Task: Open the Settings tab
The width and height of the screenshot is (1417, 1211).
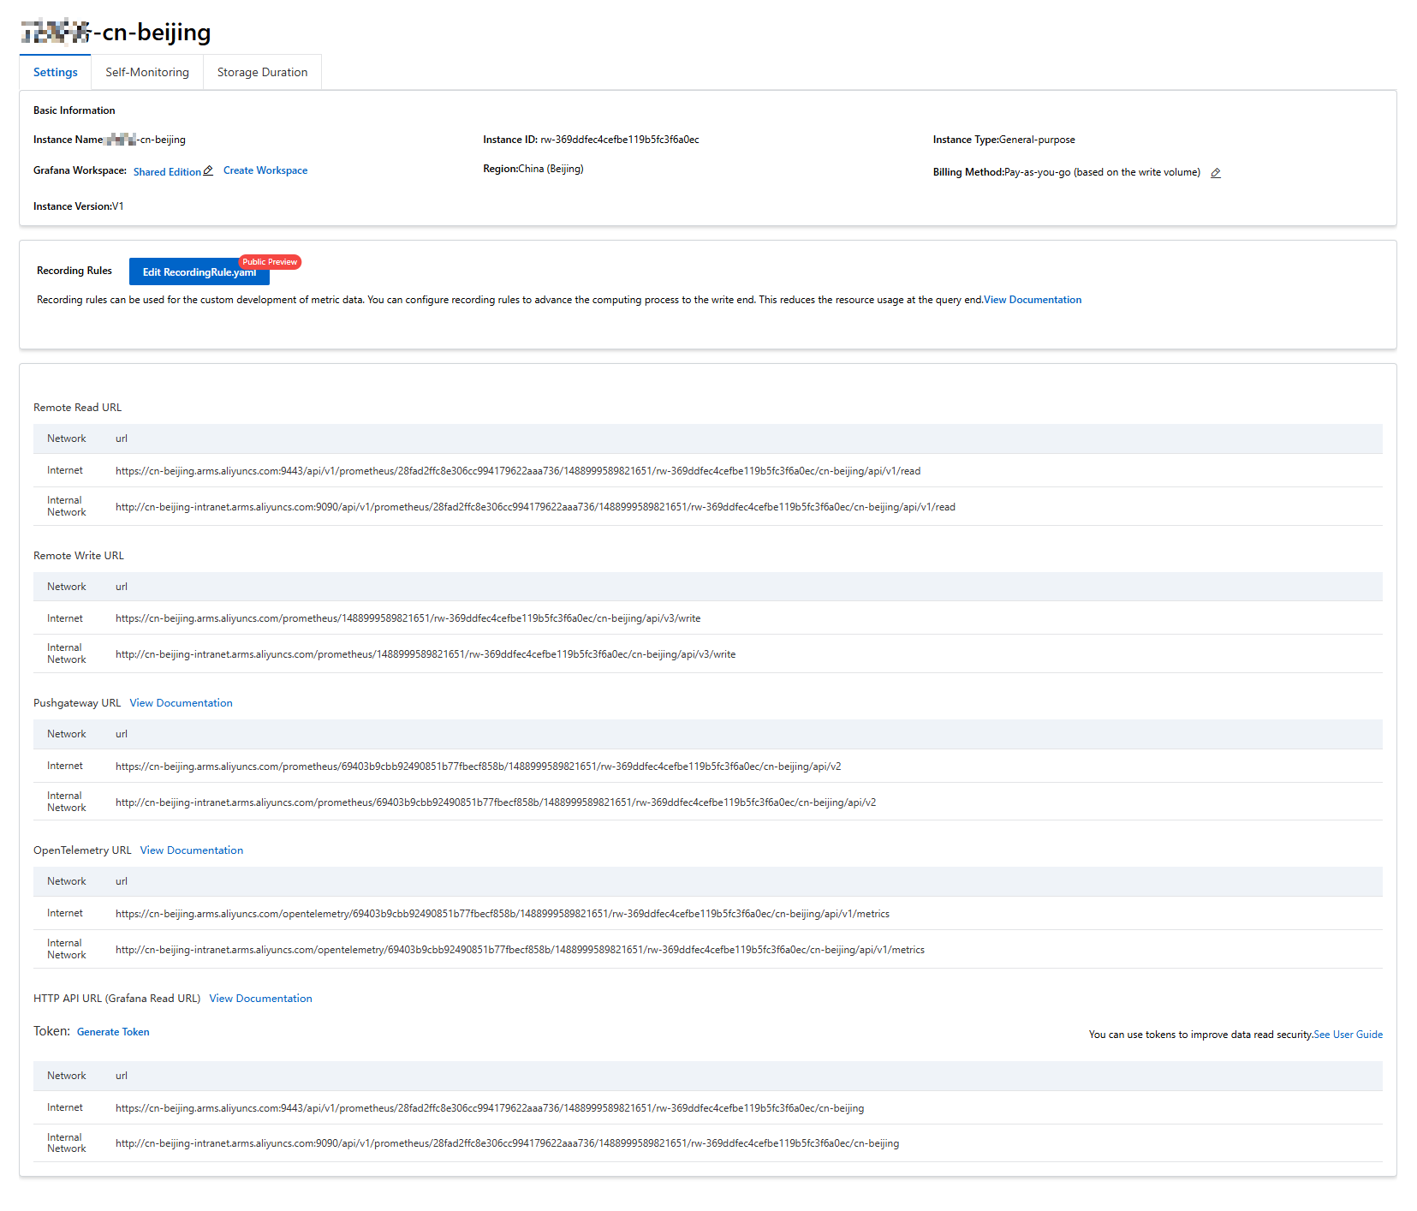Action: point(56,72)
